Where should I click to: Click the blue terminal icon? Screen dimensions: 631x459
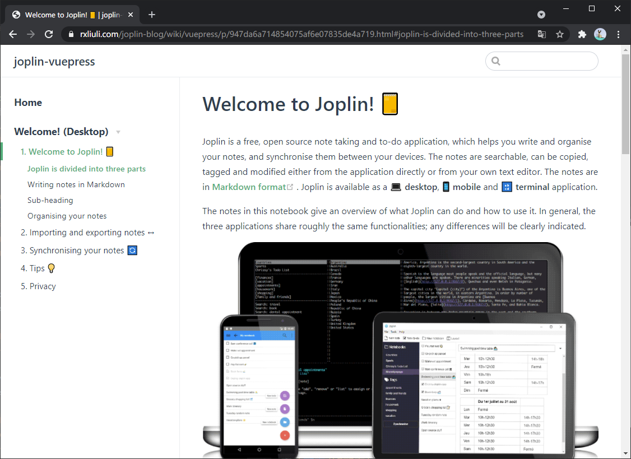pos(507,187)
